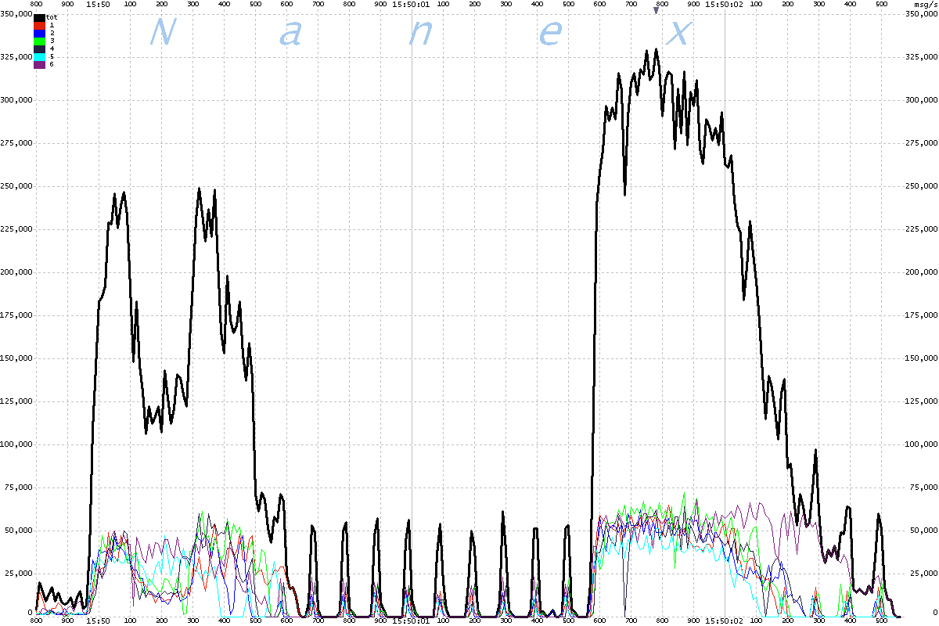Click the black 'tot' legend color swatch
This screenshot has height=626, width=939.
click(40, 16)
